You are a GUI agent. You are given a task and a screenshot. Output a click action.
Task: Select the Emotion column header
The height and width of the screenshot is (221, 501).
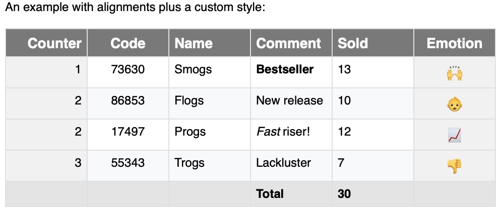point(455,43)
